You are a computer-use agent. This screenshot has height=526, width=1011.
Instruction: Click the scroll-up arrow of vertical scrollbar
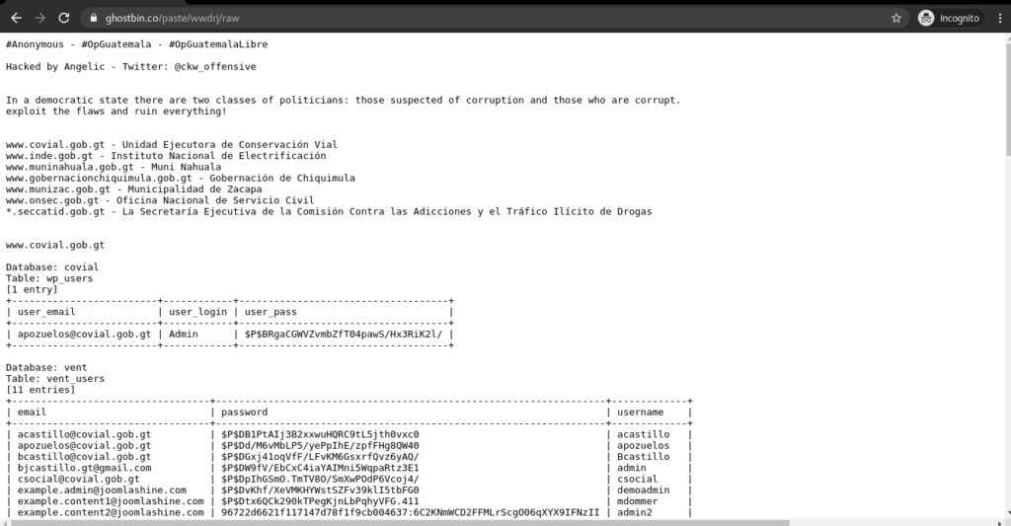pos(1007,38)
